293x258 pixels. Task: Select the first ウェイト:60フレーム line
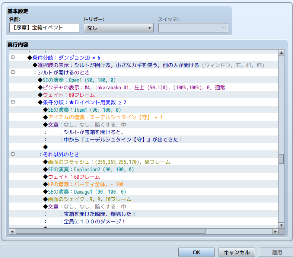point(143,95)
